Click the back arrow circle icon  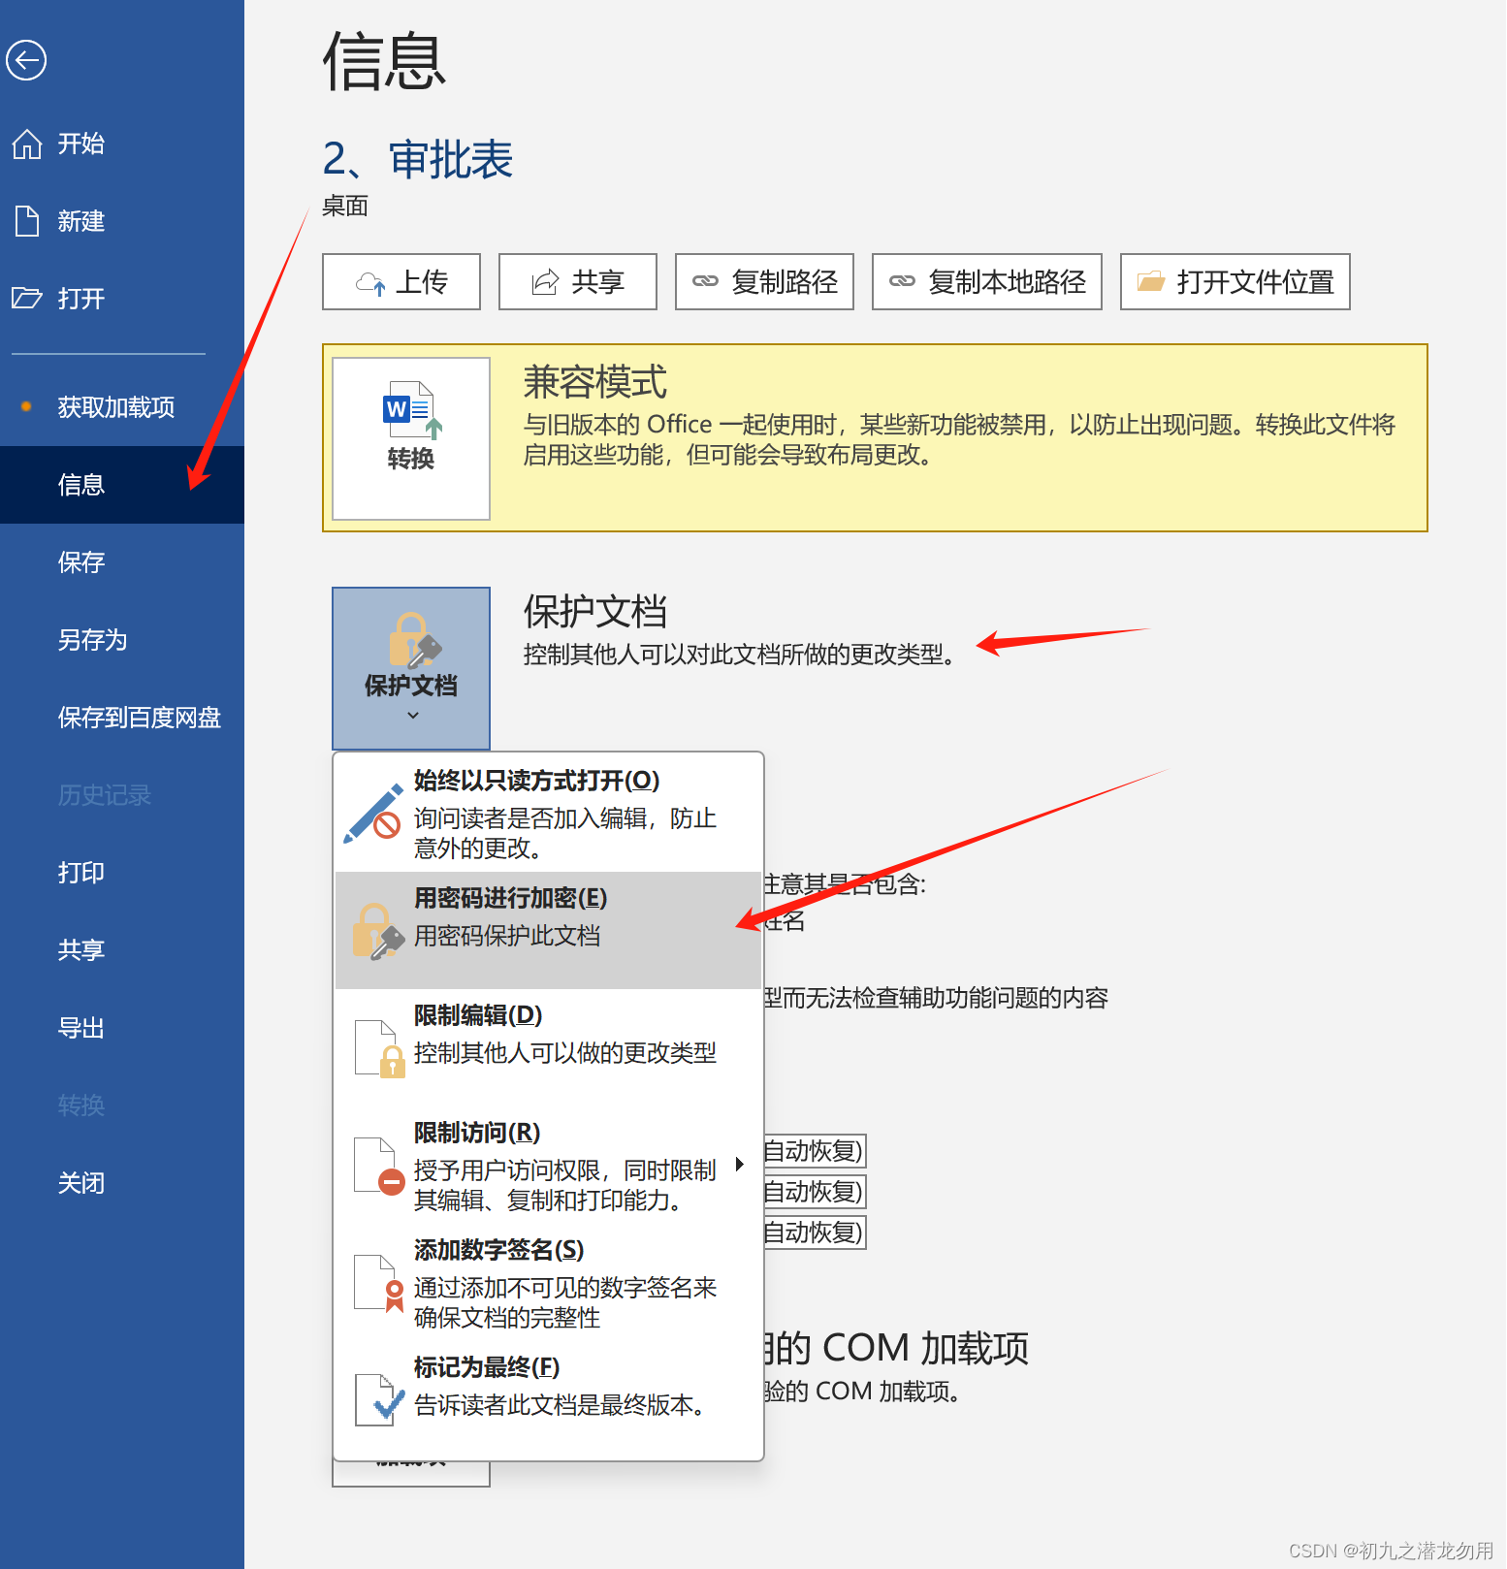tap(26, 60)
